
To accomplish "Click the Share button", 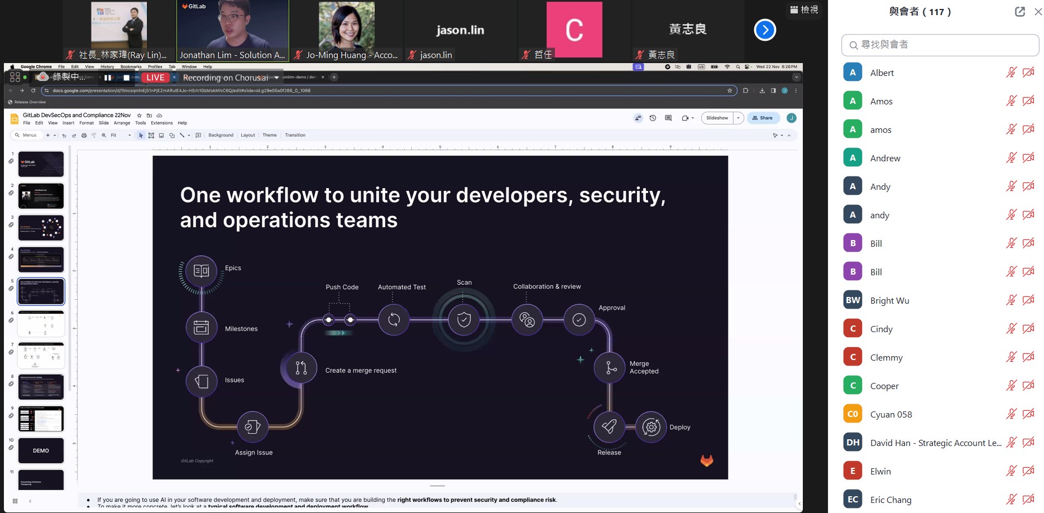I will coord(763,118).
